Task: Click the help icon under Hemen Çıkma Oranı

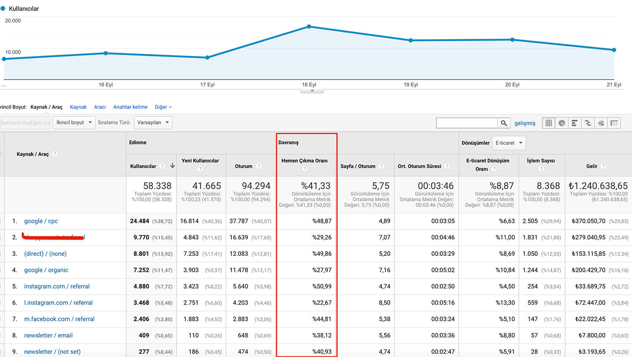Action: point(305,169)
